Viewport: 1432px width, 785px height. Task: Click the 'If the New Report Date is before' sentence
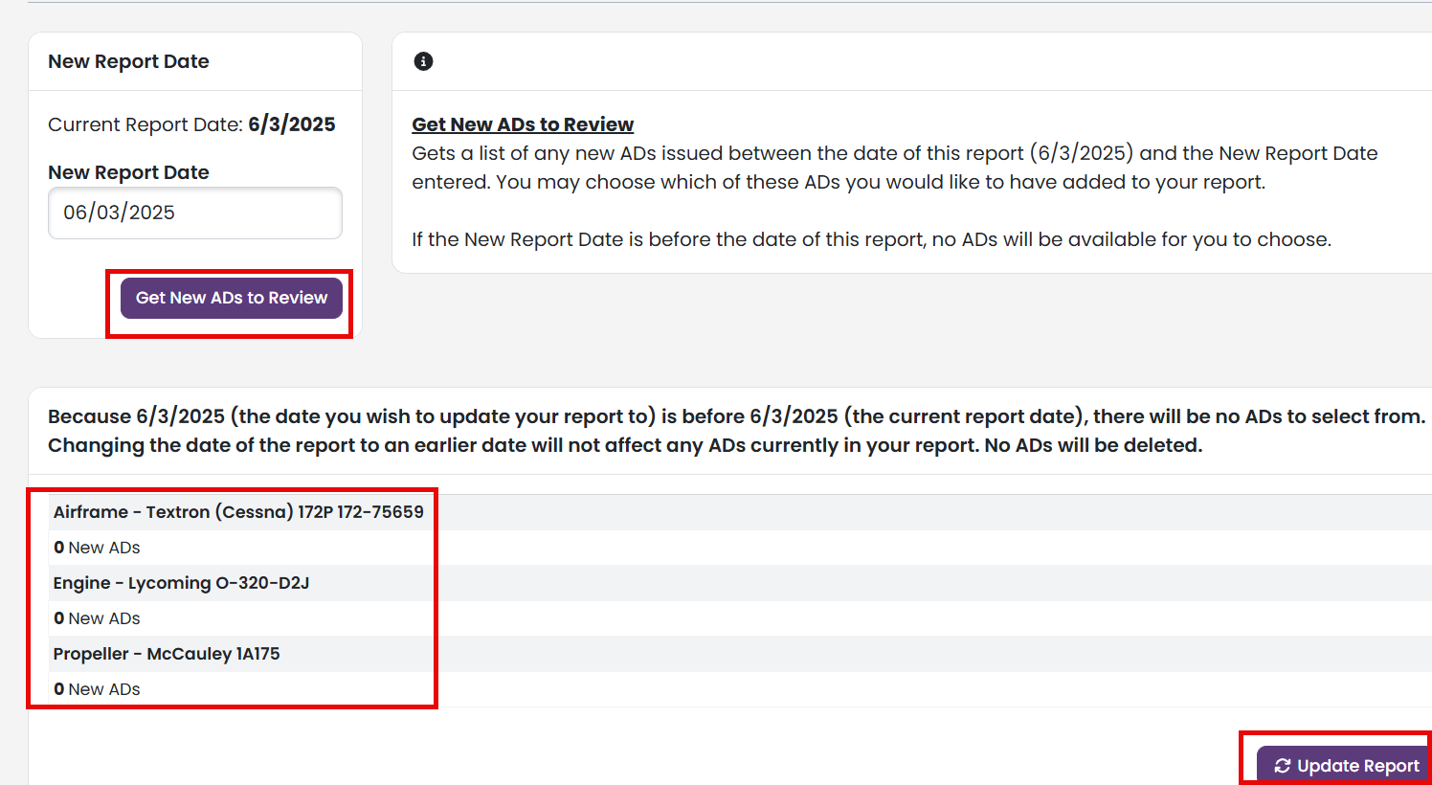[871, 239]
